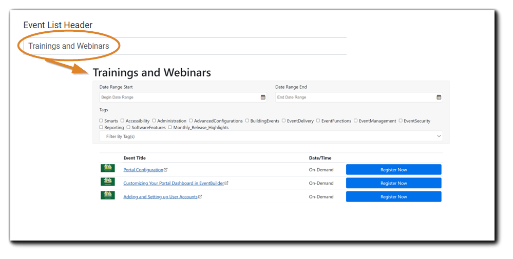Image resolution: width=513 pixels, height=259 pixels.
Task: Click external link icon beside Customizing Your Portal Dashboard
Action: (226, 183)
